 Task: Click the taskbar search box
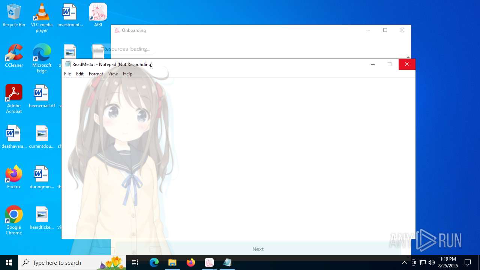(x=72, y=262)
